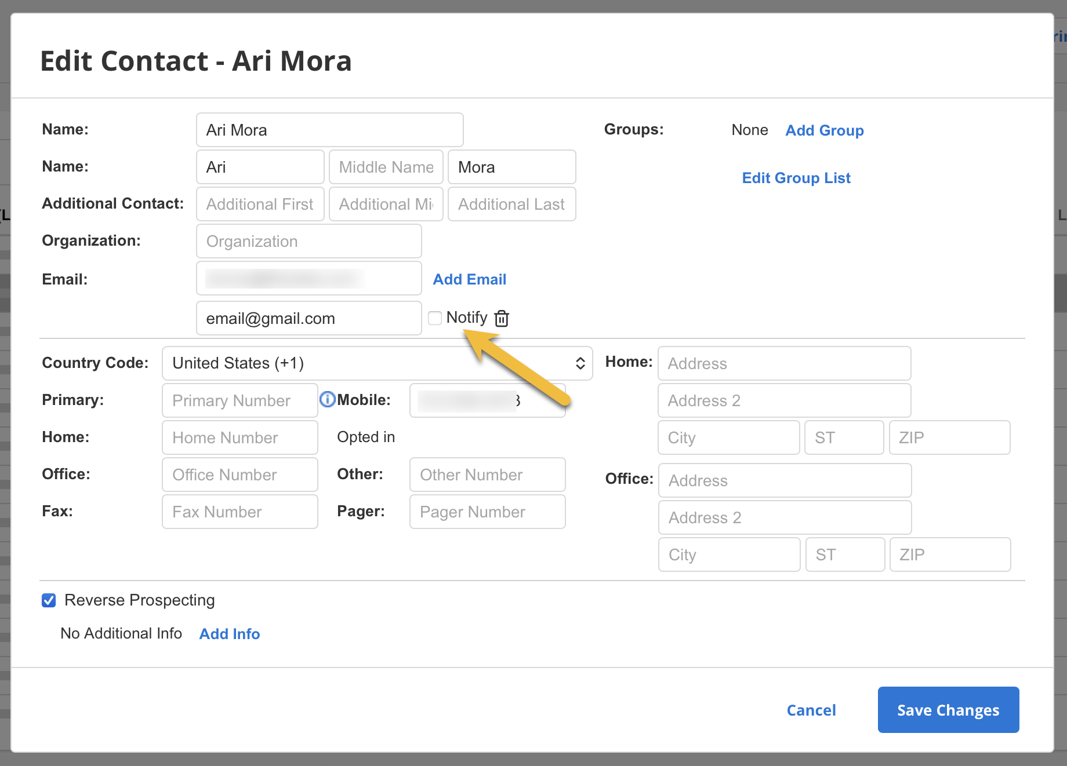This screenshot has width=1067, height=766.
Task: Click the Pager Number field
Action: 488,512
